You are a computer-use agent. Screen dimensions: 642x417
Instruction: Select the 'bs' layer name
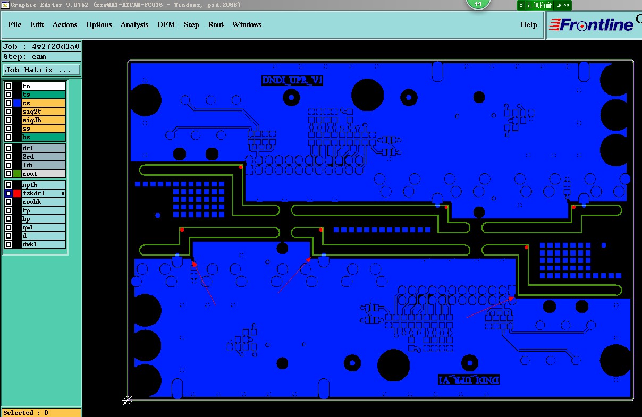(x=44, y=137)
